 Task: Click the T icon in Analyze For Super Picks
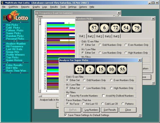tap(140, 115)
